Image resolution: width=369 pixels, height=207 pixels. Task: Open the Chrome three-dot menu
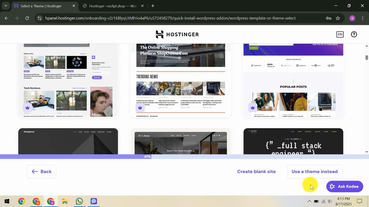tap(362, 18)
